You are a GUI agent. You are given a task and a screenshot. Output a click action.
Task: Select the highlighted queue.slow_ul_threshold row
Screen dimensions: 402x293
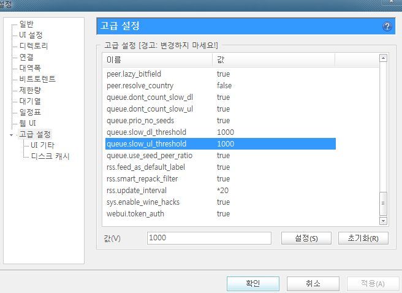pyautogui.click(x=221, y=144)
